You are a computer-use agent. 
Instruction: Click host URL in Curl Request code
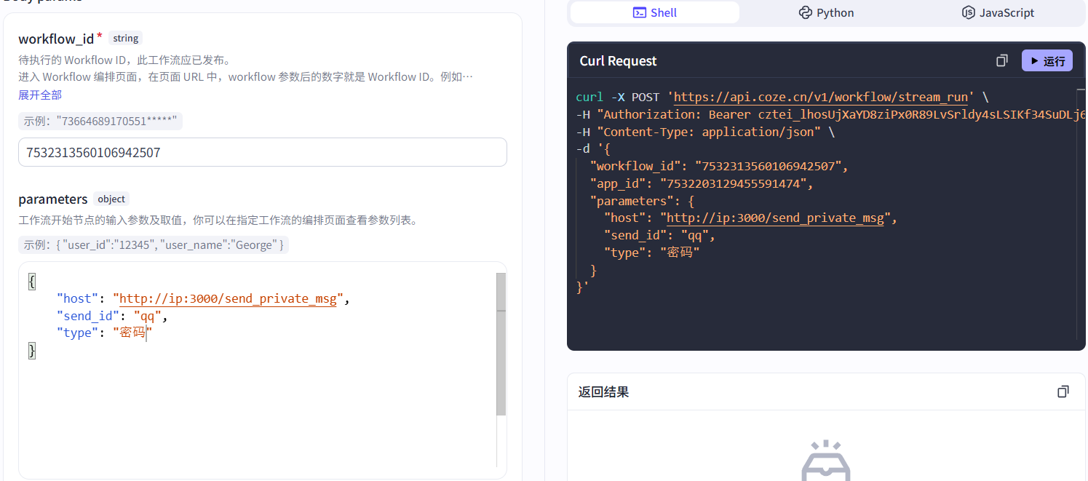click(x=774, y=218)
